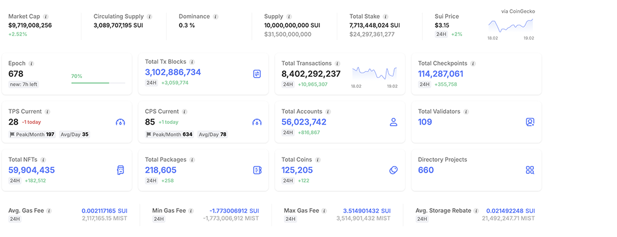This screenshot has width=617, height=237.
Task: Click info icon next to Supply
Action: 289,16
